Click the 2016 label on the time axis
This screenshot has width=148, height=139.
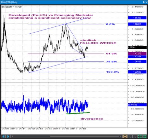coord(65,129)
